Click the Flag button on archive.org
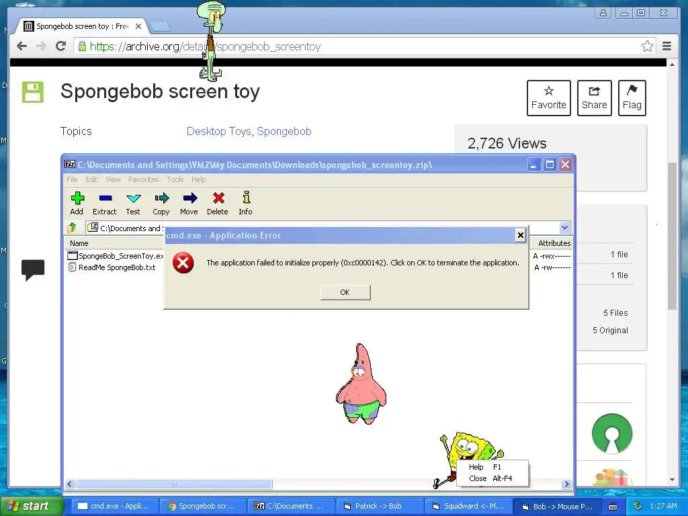This screenshot has height=516, width=688. (x=632, y=98)
